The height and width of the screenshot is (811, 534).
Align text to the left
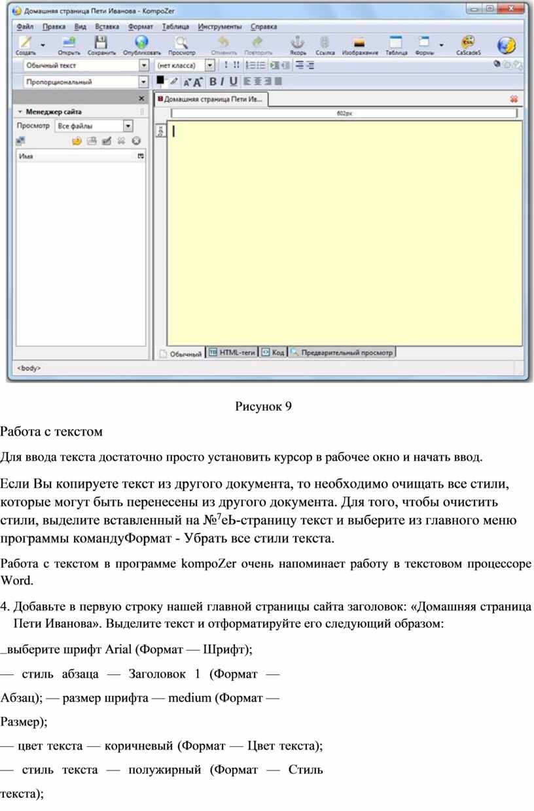[247, 82]
